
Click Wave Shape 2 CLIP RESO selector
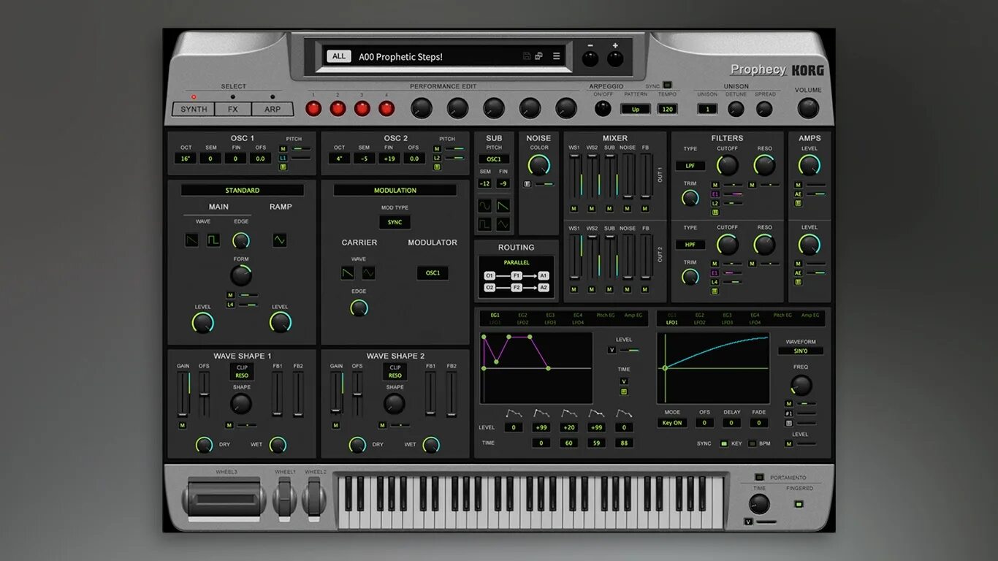[395, 372]
